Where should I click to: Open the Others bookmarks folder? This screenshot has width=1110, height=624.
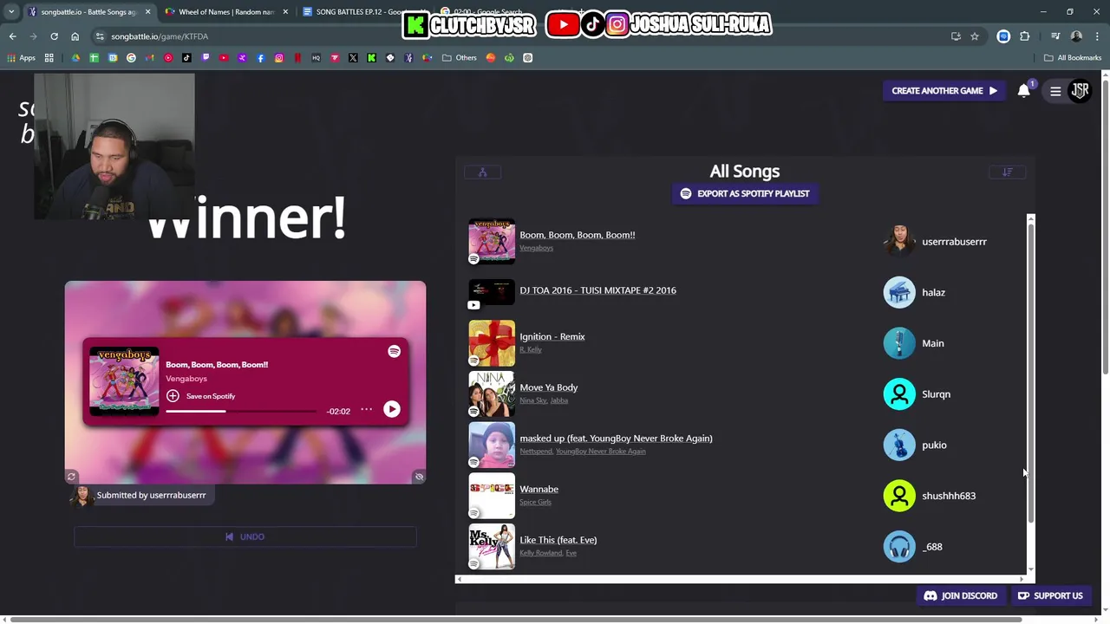(x=460, y=58)
